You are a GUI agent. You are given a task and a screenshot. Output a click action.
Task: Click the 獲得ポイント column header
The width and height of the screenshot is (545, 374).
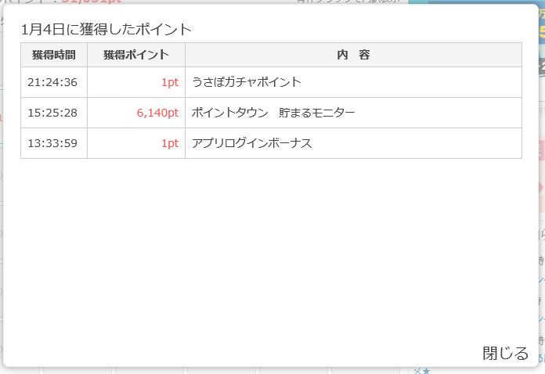point(136,55)
